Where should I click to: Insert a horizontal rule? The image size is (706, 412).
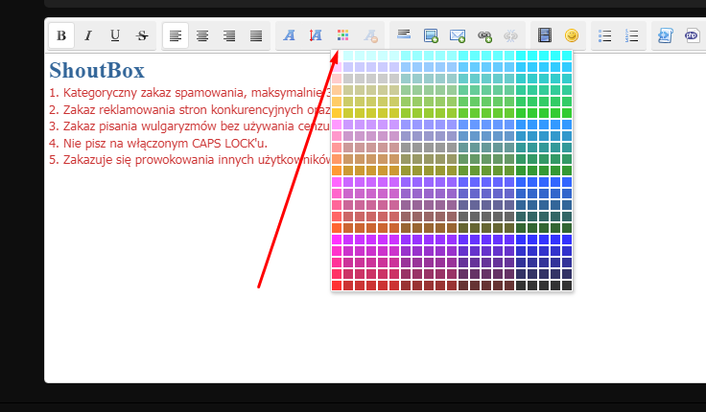pyautogui.click(x=404, y=35)
